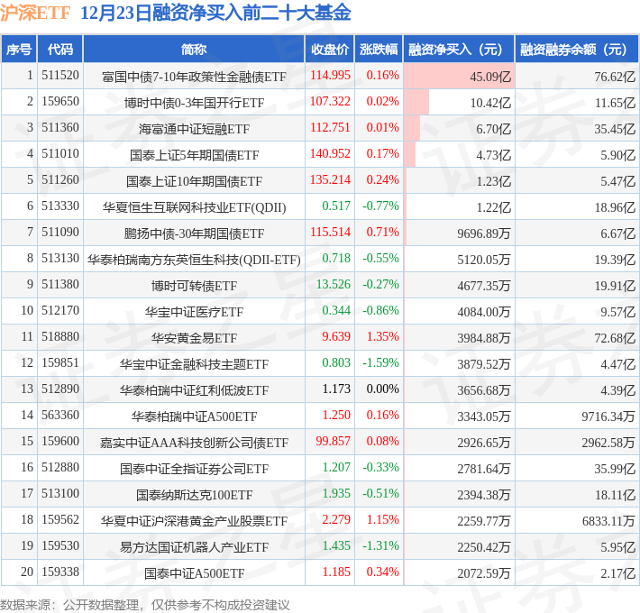Select 博时可转债ETF name
The height and width of the screenshot is (613, 640).
tap(194, 286)
